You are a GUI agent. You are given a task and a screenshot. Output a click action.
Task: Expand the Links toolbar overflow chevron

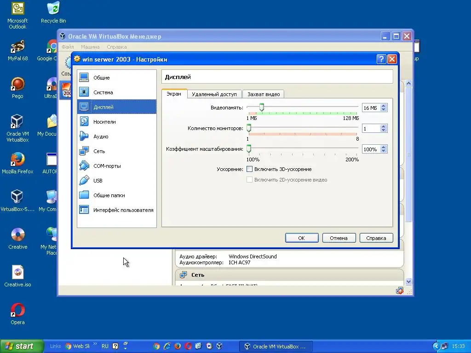tap(95, 344)
